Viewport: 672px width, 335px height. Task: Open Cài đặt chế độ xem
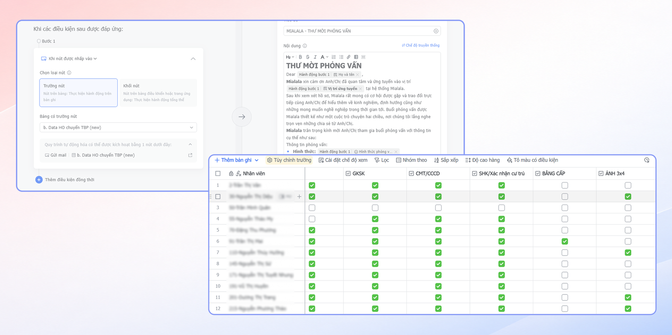click(343, 160)
